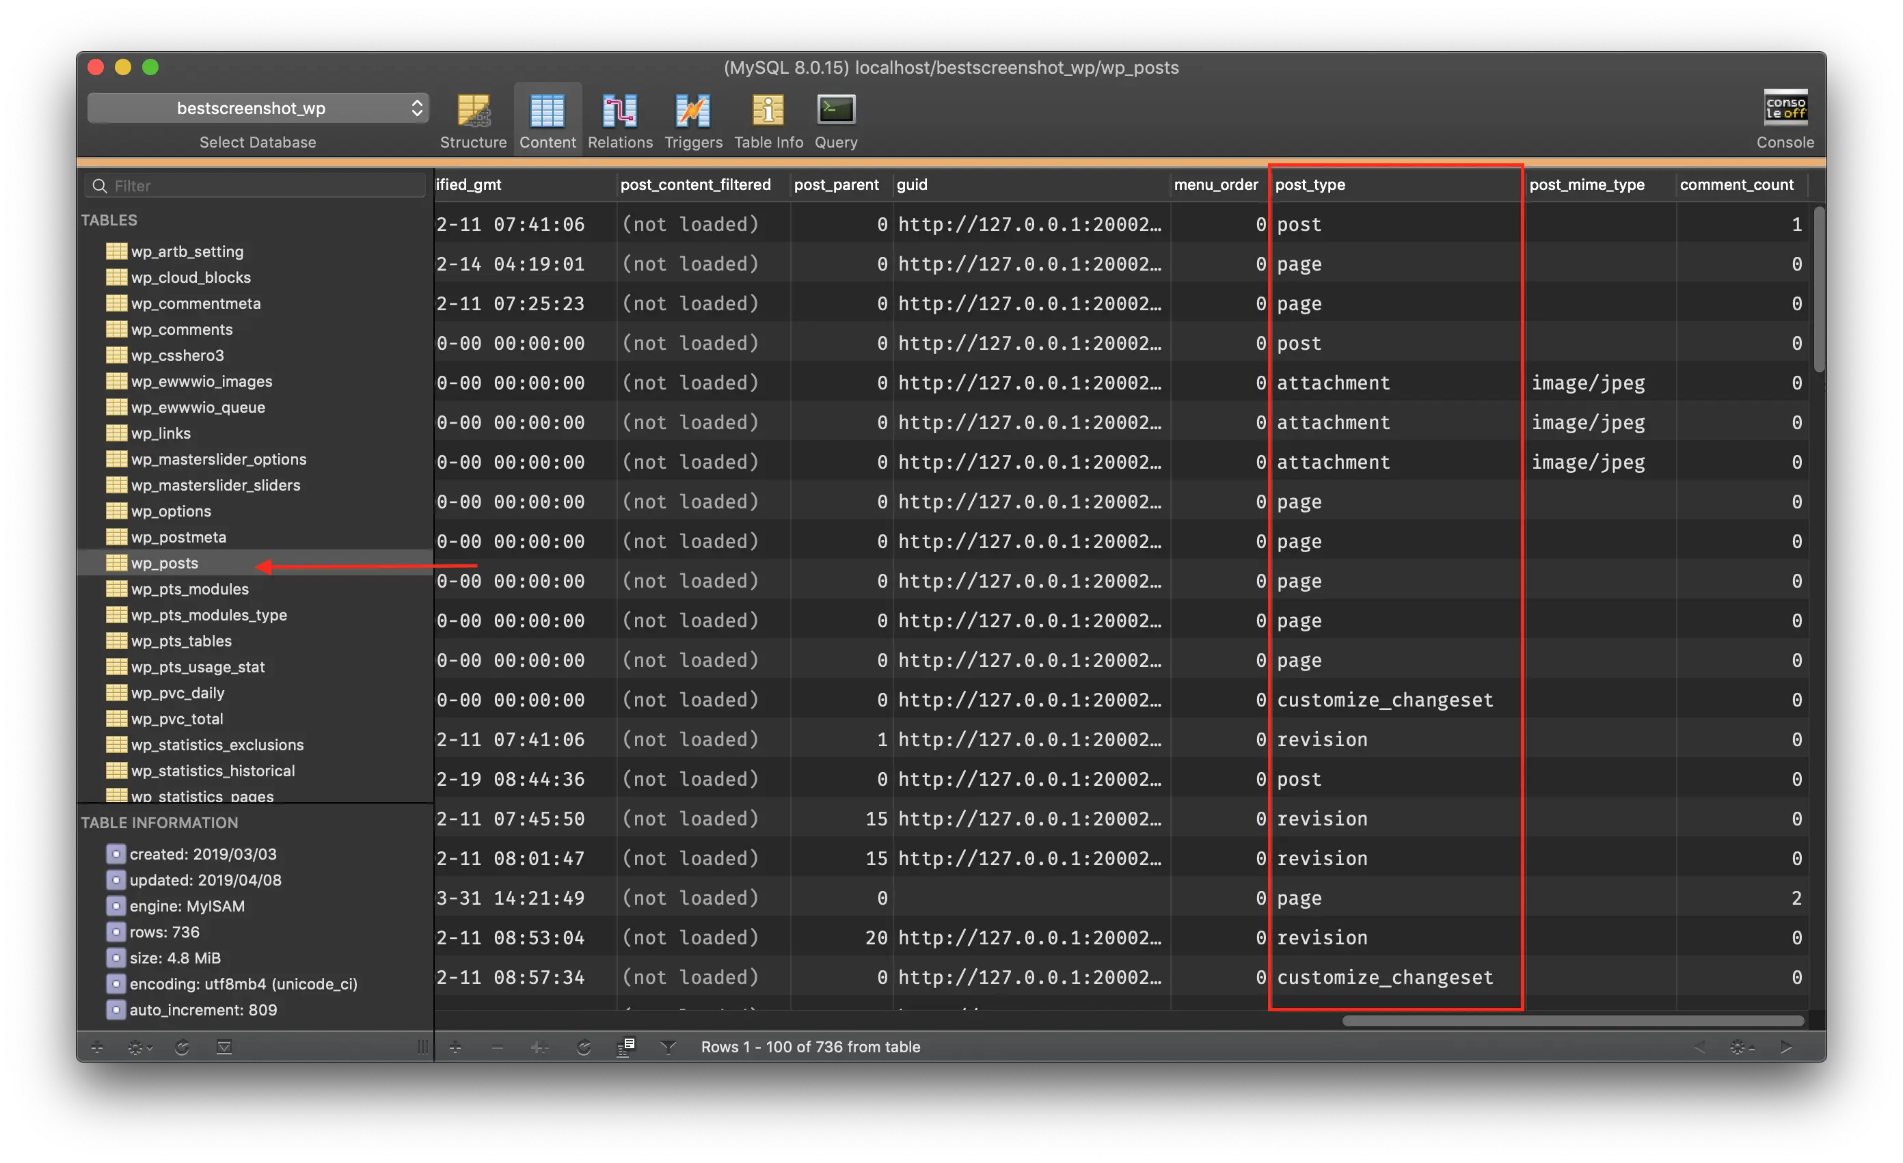Image resolution: width=1903 pixels, height=1163 pixels.
Task: Open the Query editor
Action: click(836, 112)
